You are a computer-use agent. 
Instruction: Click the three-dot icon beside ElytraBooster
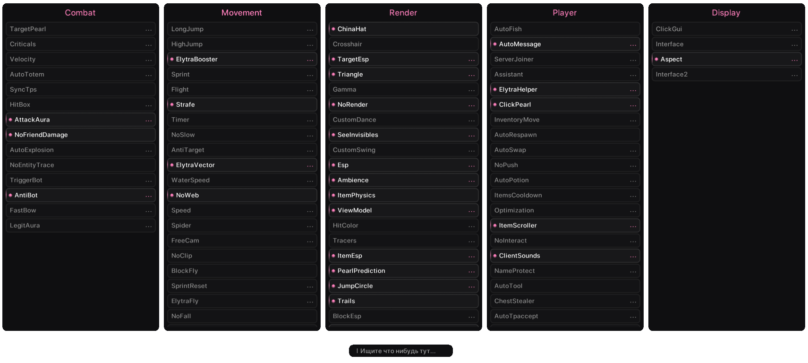(310, 60)
